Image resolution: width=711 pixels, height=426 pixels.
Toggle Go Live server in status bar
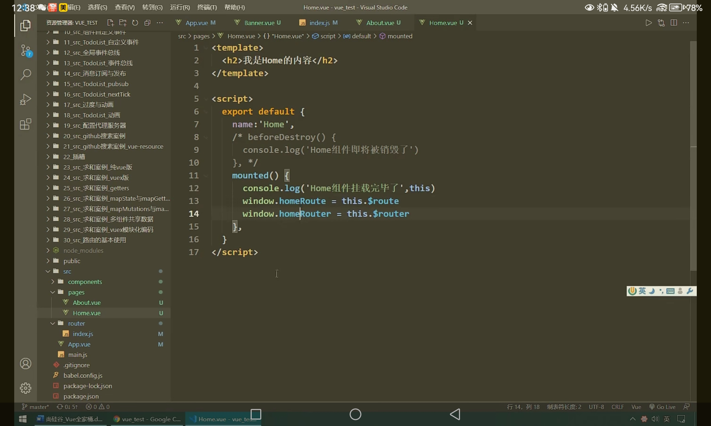click(662, 407)
